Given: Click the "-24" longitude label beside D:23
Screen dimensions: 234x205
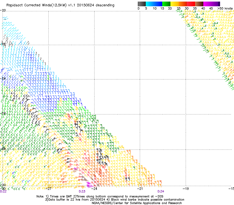Looking at the screenshot, I should [94, 189].
